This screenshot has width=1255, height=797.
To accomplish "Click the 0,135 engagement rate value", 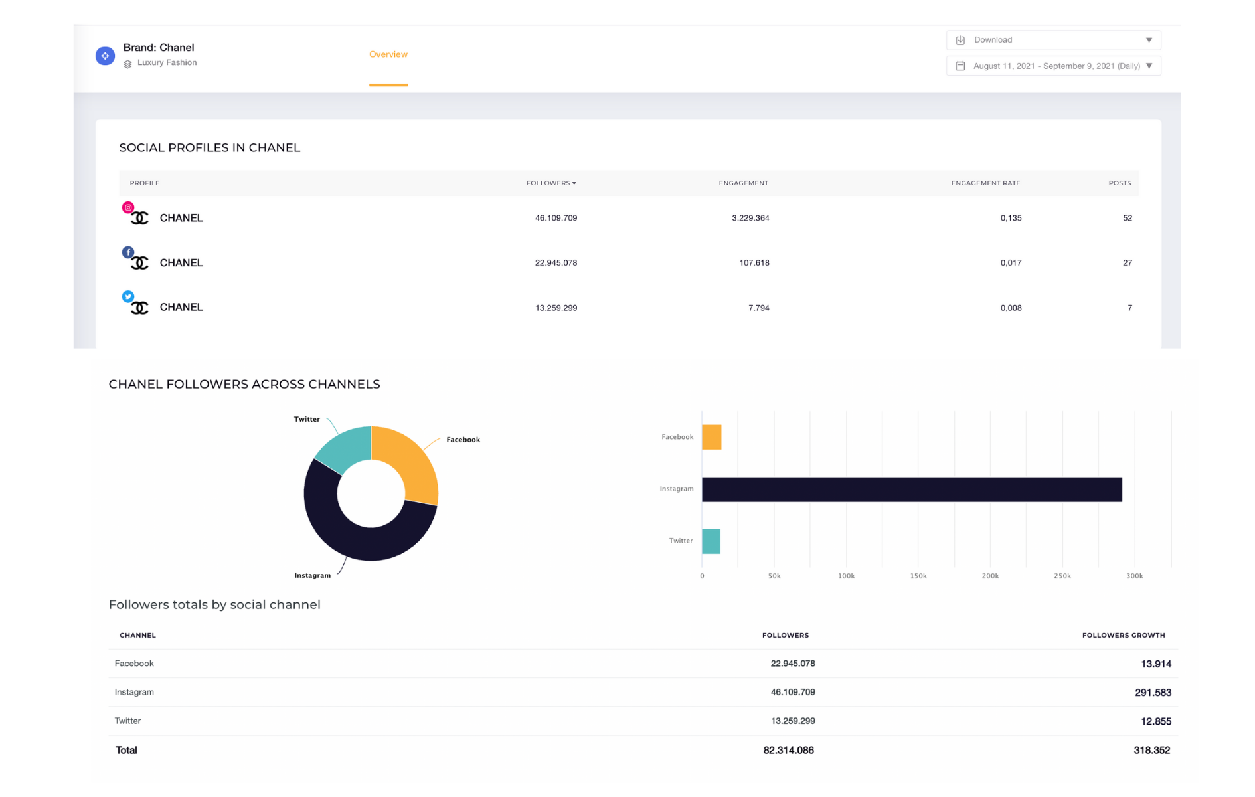I will tap(1011, 218).
